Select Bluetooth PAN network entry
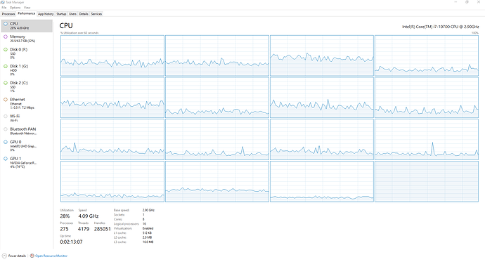 27,131
